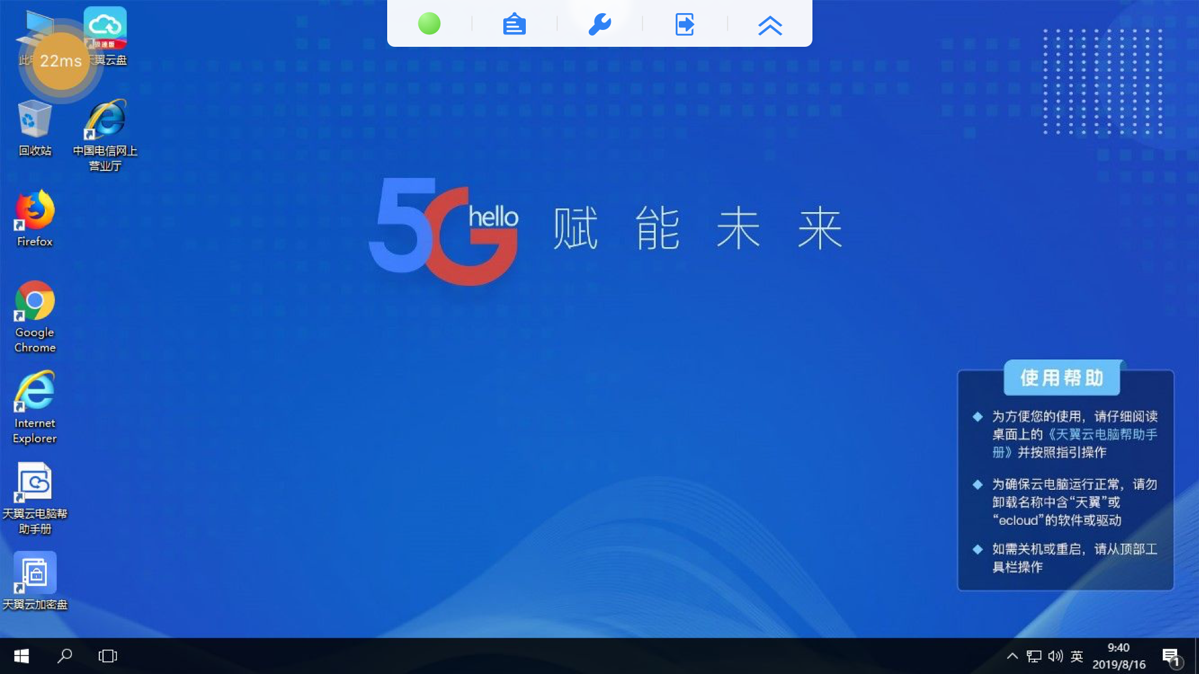Expand the collapse arrows in toolbar
Viewport: 1199px width, 674px height.
click(x=770, y=24)
